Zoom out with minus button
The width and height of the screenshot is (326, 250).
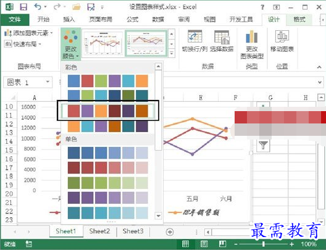pos(236,244)
